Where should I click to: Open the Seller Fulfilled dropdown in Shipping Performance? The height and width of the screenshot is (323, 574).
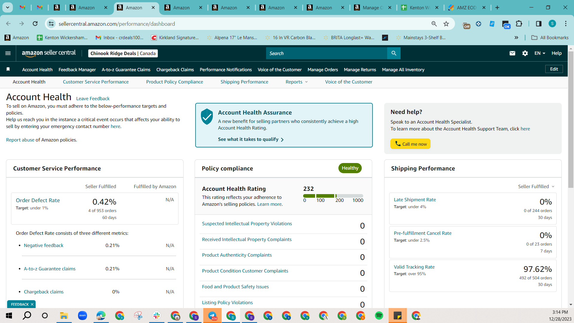click(x=536, y=187)
